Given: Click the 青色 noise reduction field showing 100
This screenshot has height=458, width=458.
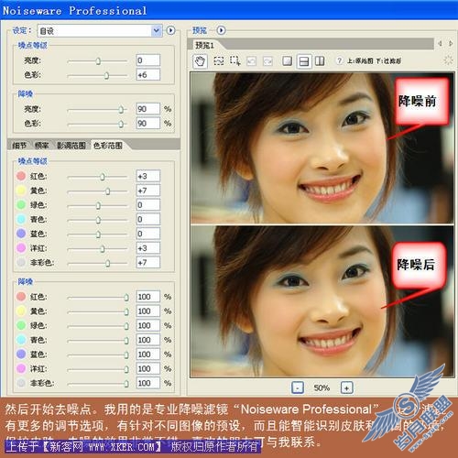Looking at the screenshot, I should (147, 340).
